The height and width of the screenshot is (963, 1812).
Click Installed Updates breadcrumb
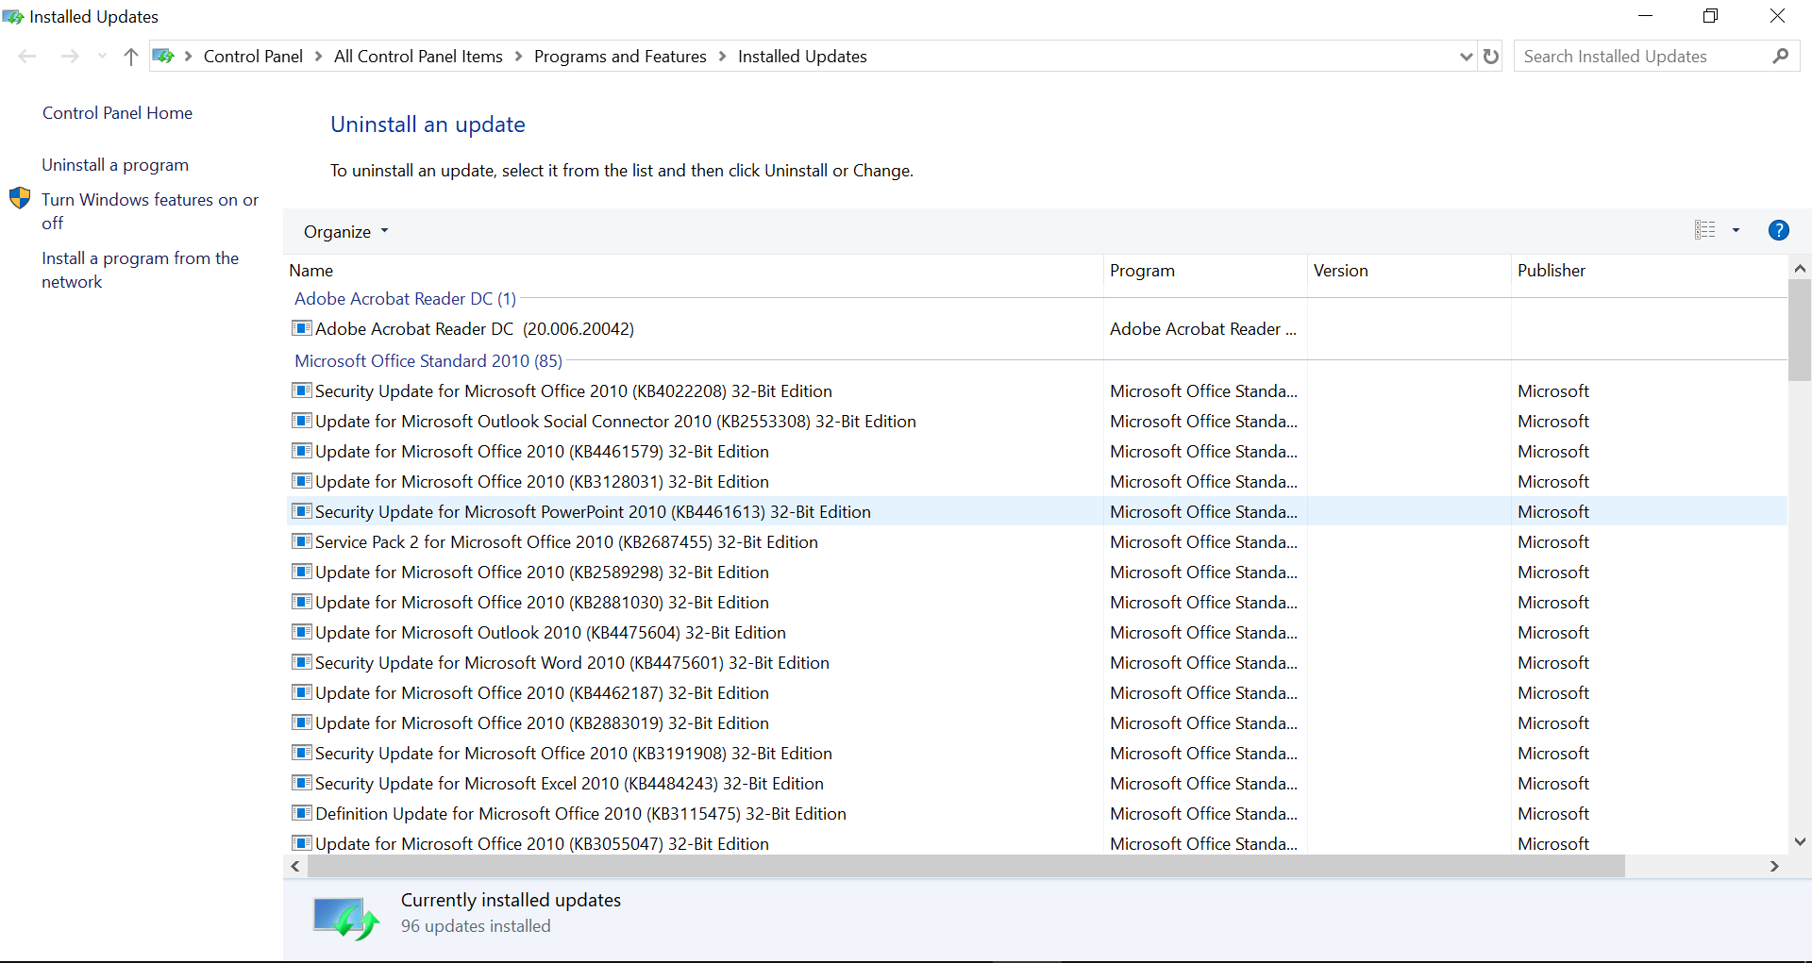tap(802, 57)
